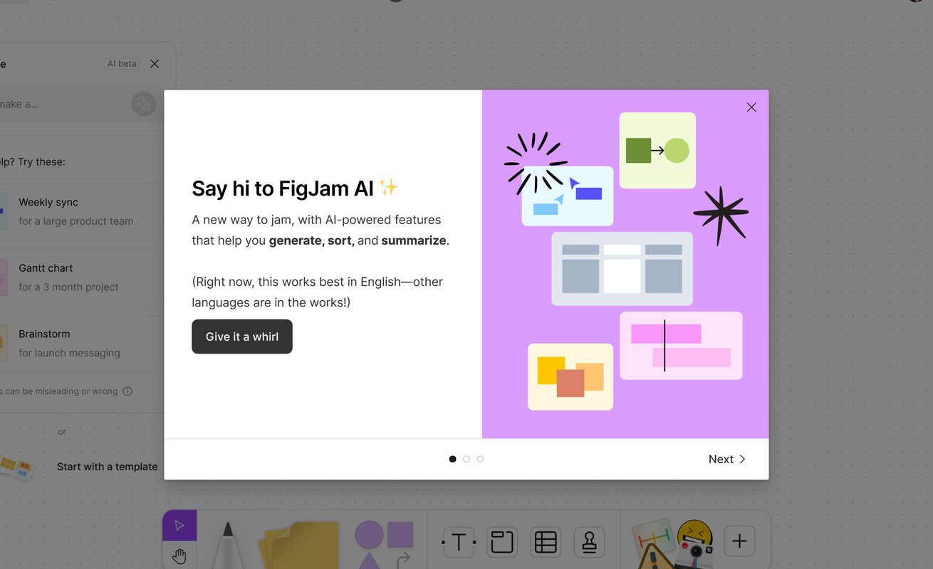This screenshot has width=933, height=569.
Task: Close the AI beta panel
Action: click(x=155, y=63)
